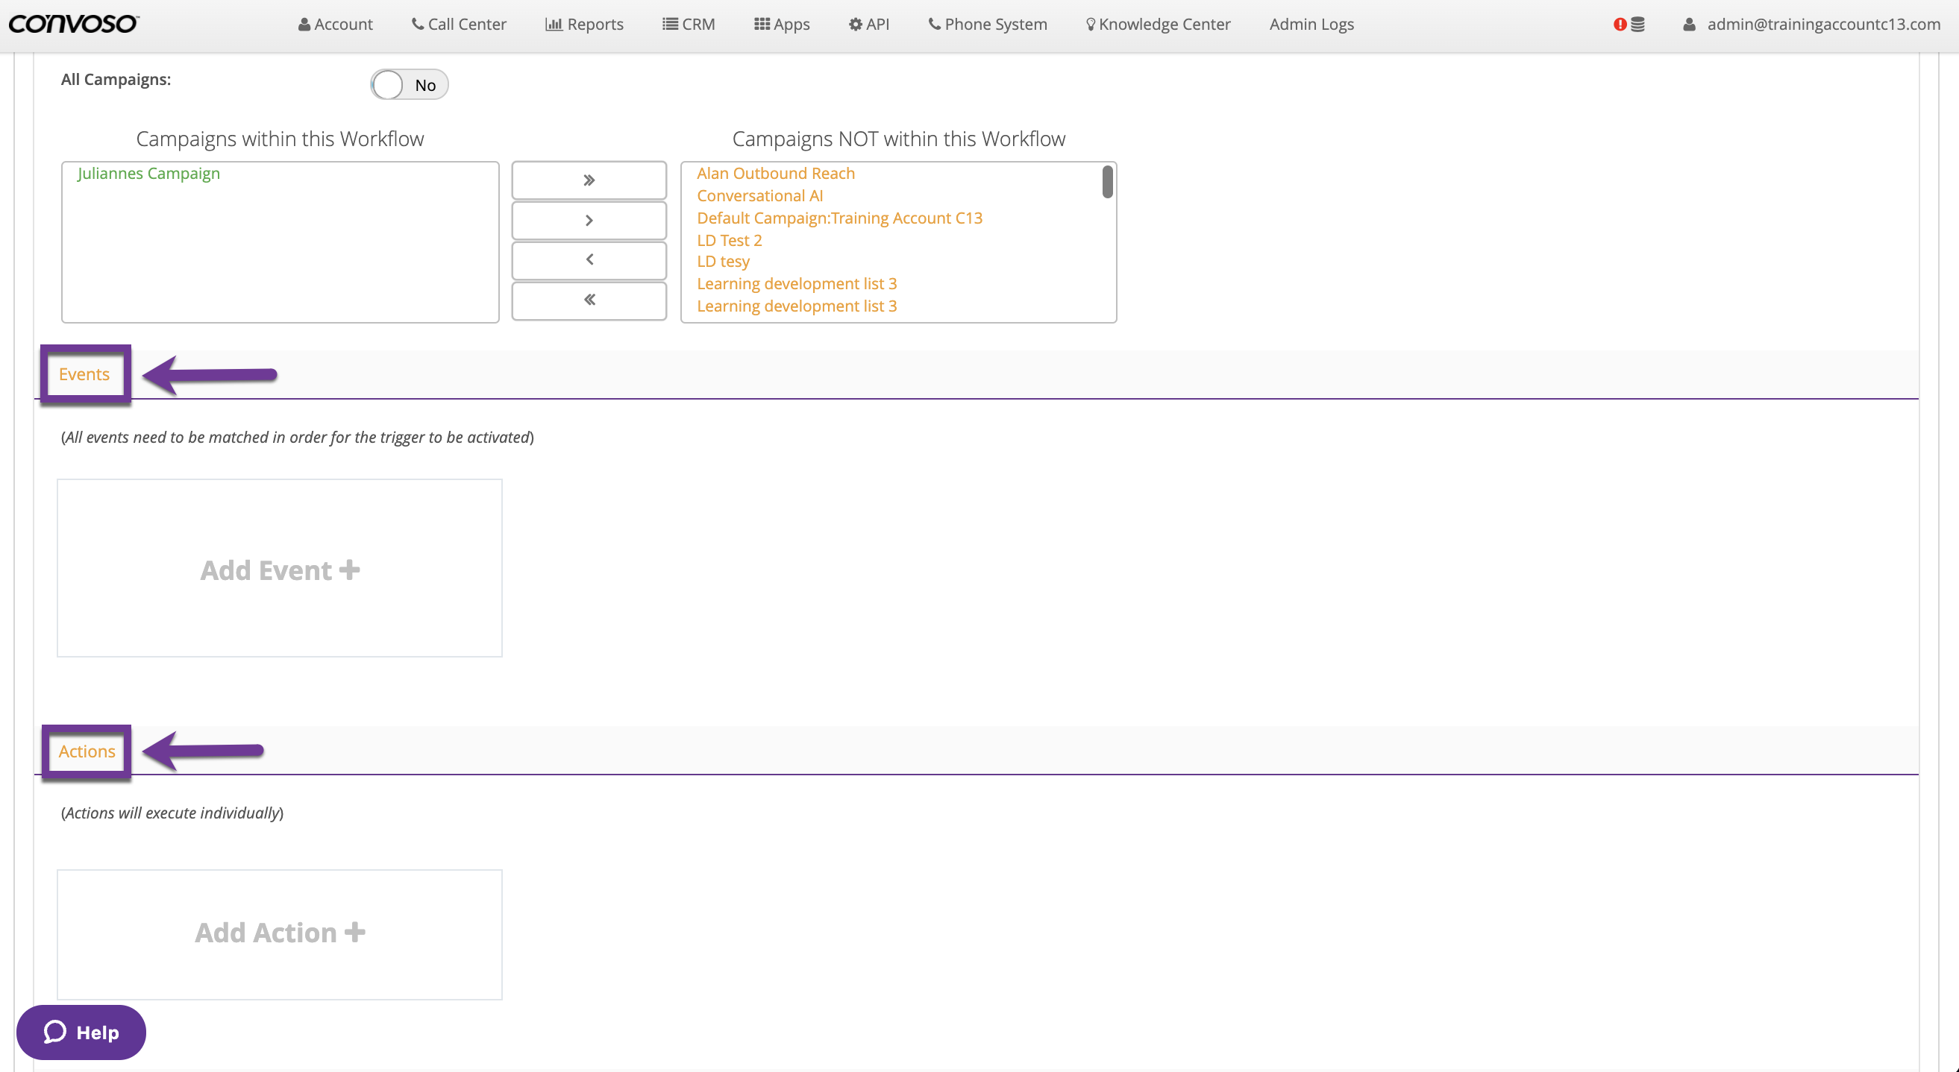Open the Help chat bubble
1959x1072 pixels.
click(81, 1032)
